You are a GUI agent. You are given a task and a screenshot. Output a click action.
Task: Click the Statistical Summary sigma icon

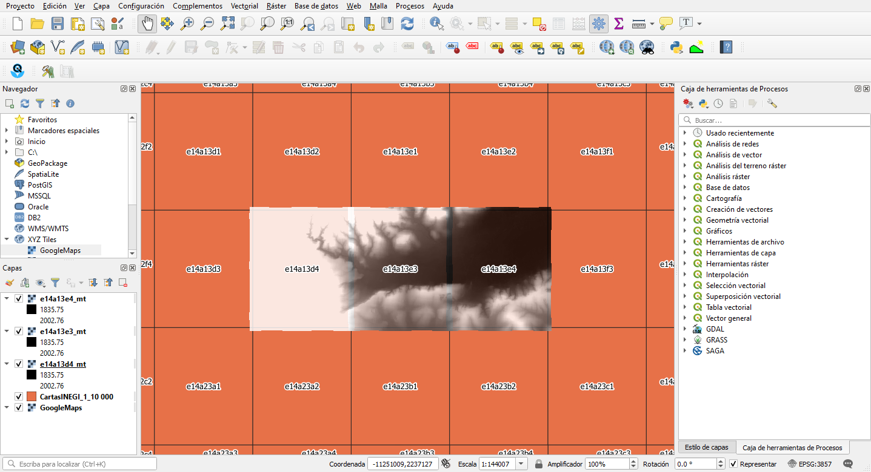(619, 24)
